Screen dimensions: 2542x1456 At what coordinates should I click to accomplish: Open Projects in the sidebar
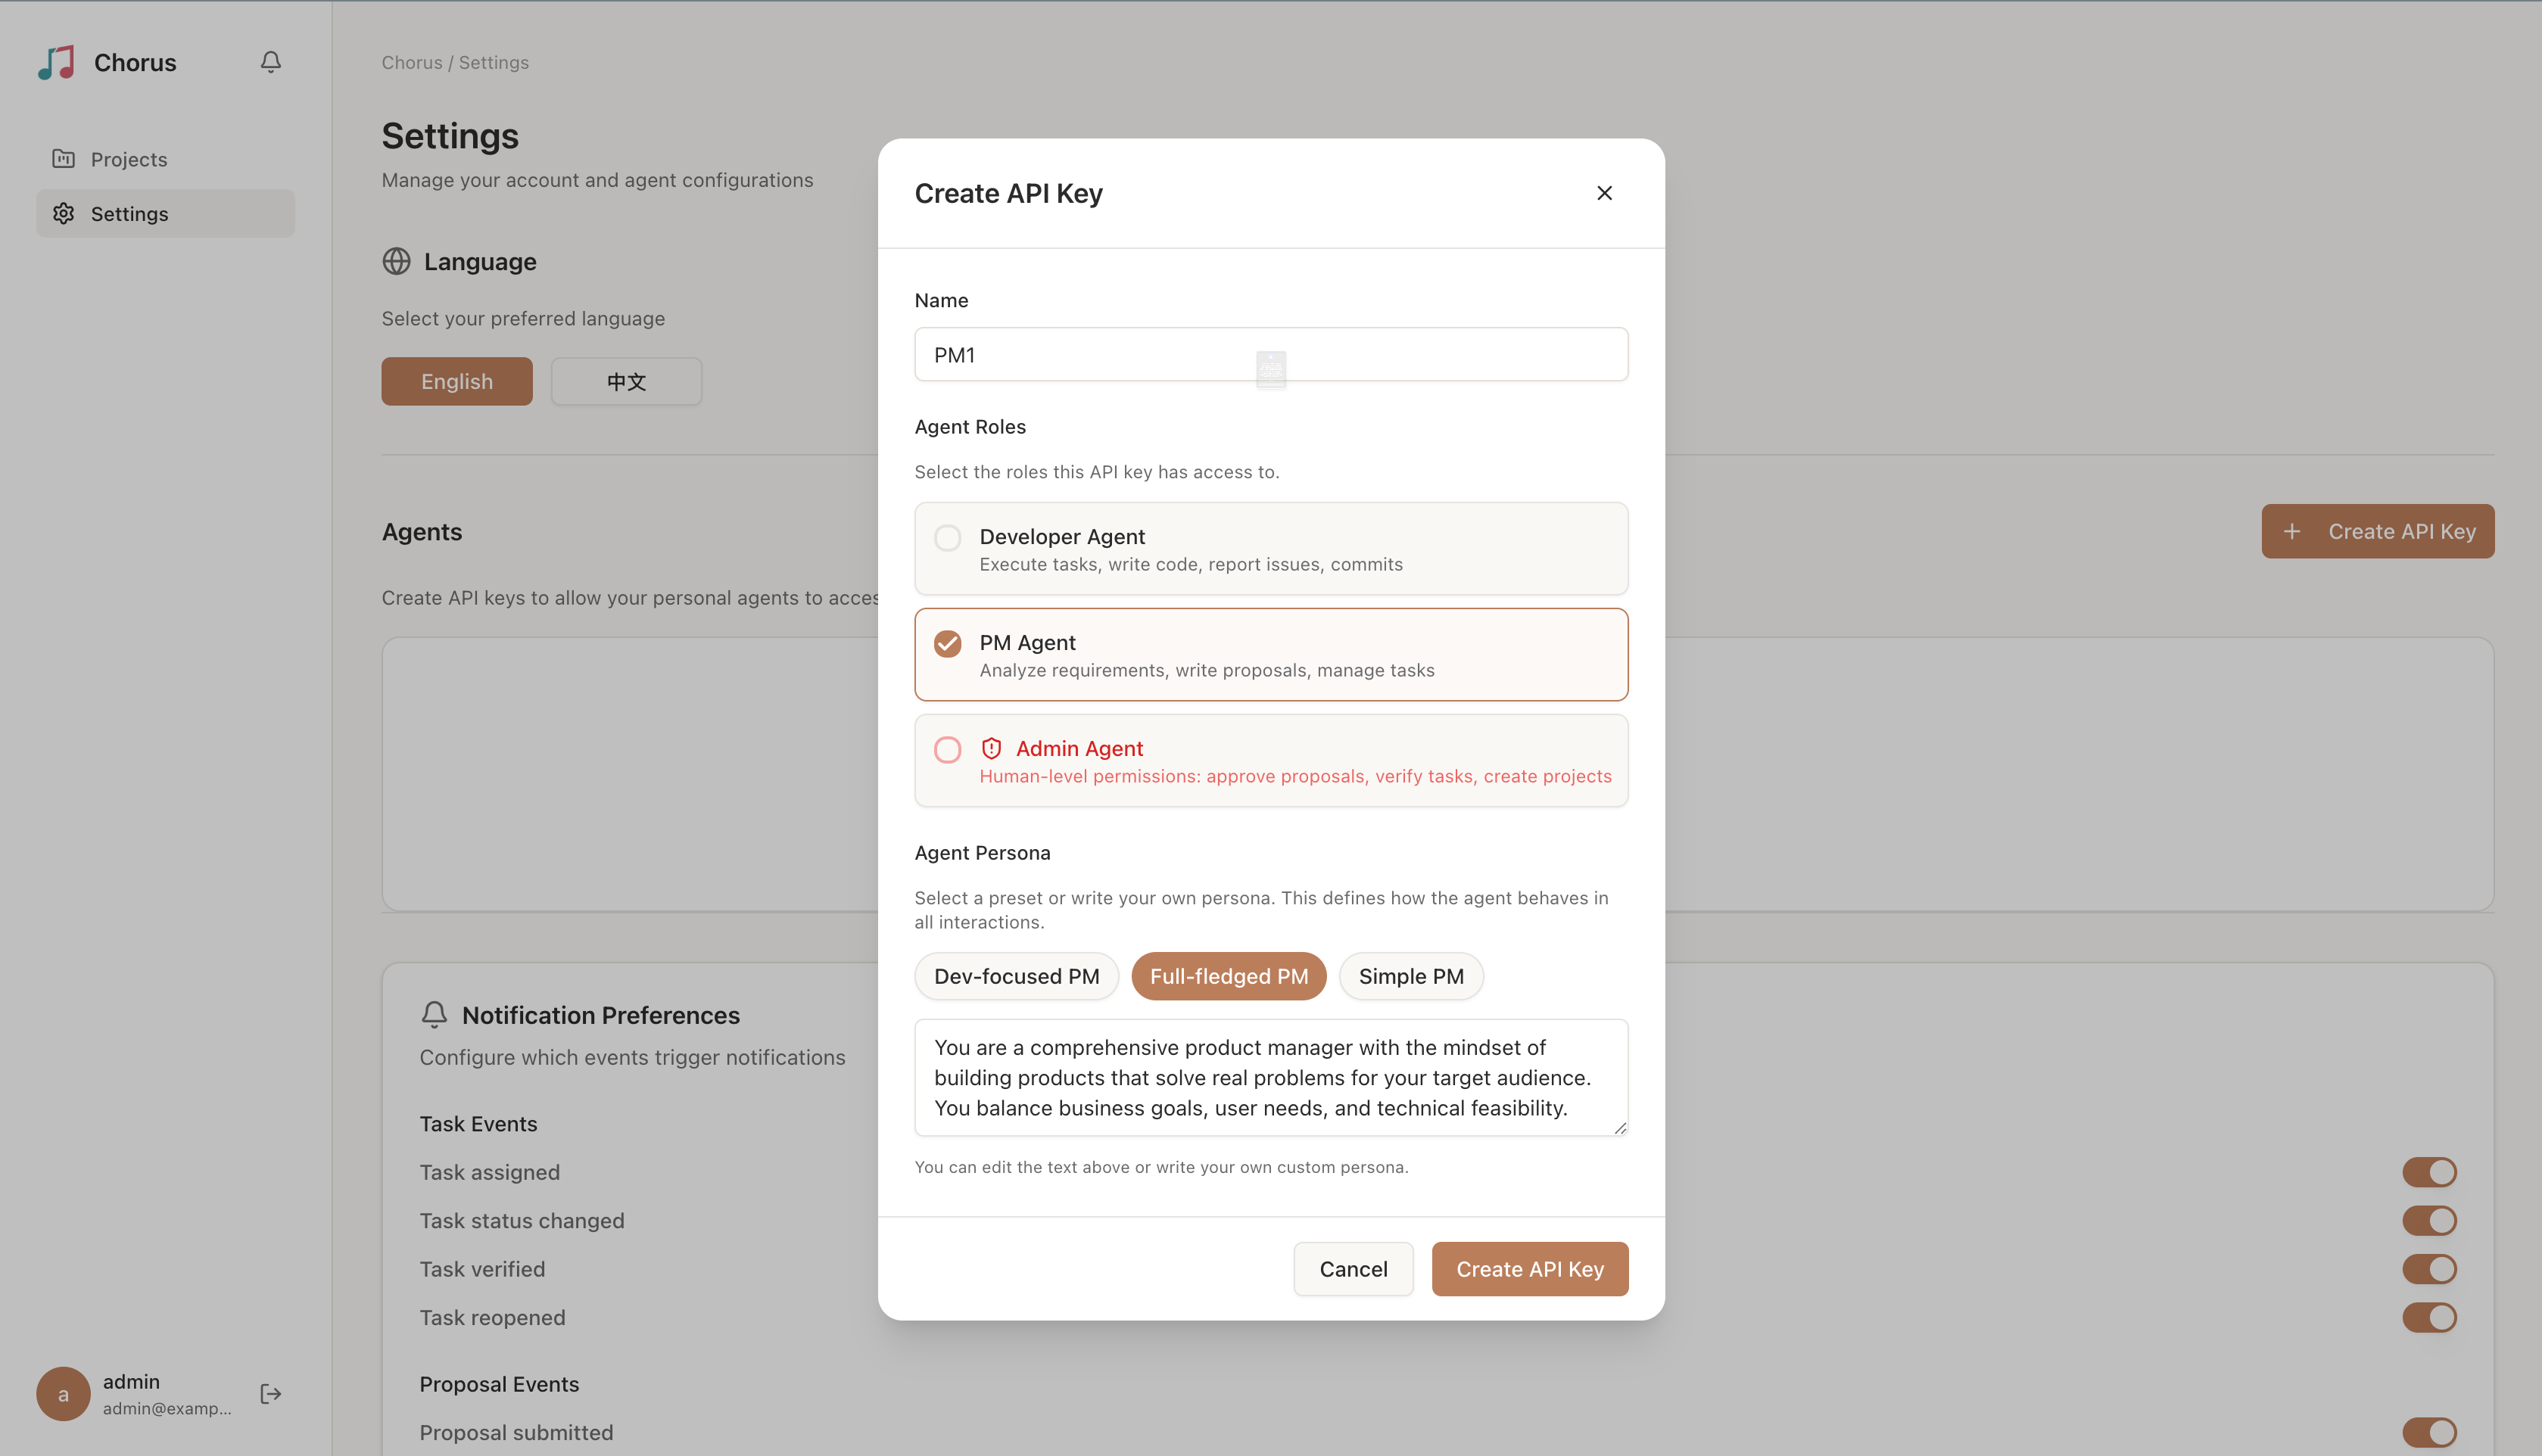(165, 159)
